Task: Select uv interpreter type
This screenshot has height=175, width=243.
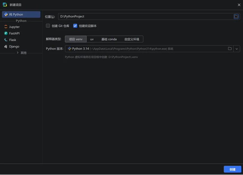Action: [92, 39]
